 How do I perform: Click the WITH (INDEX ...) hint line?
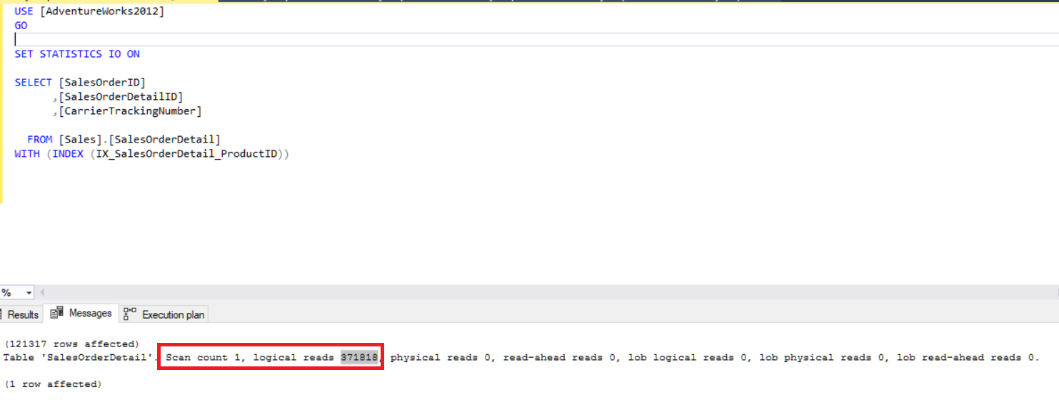(152, 154)
